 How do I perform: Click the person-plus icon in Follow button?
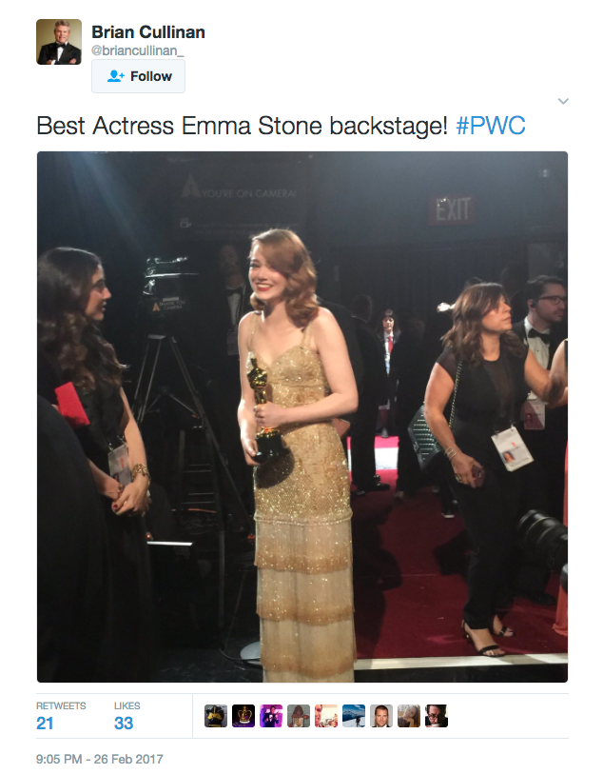pyautogui.click(x=116, y=76)
